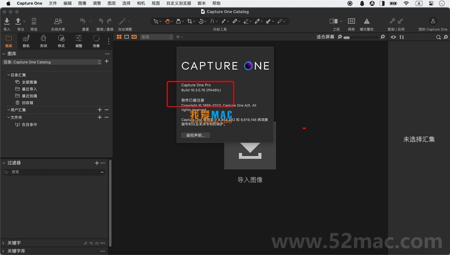Click the 搜索 filter search field
This screenshot has width=450, height=255.
pos(54,172)
